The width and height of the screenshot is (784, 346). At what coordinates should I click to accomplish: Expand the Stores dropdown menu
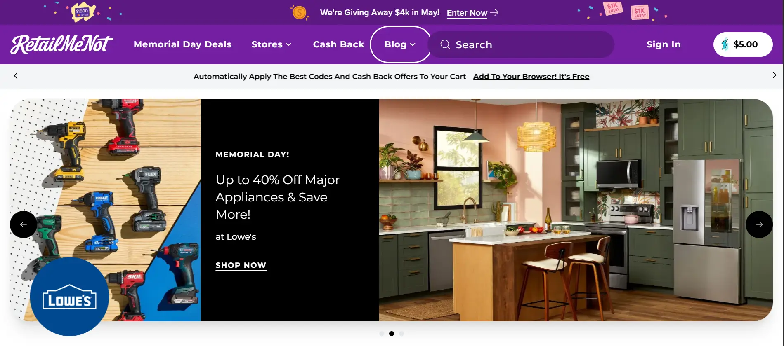(x=271, y=44)
